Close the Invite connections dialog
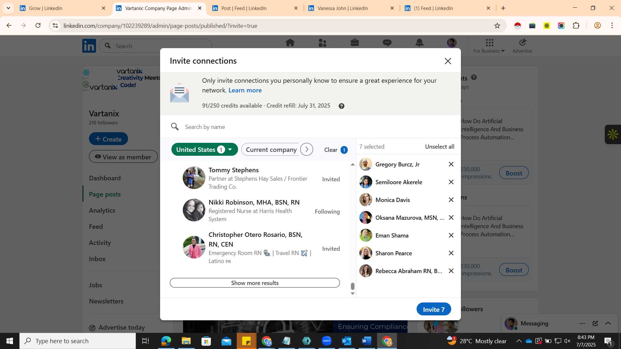Screen dimensions: 621x349 [x=448, y=61]
